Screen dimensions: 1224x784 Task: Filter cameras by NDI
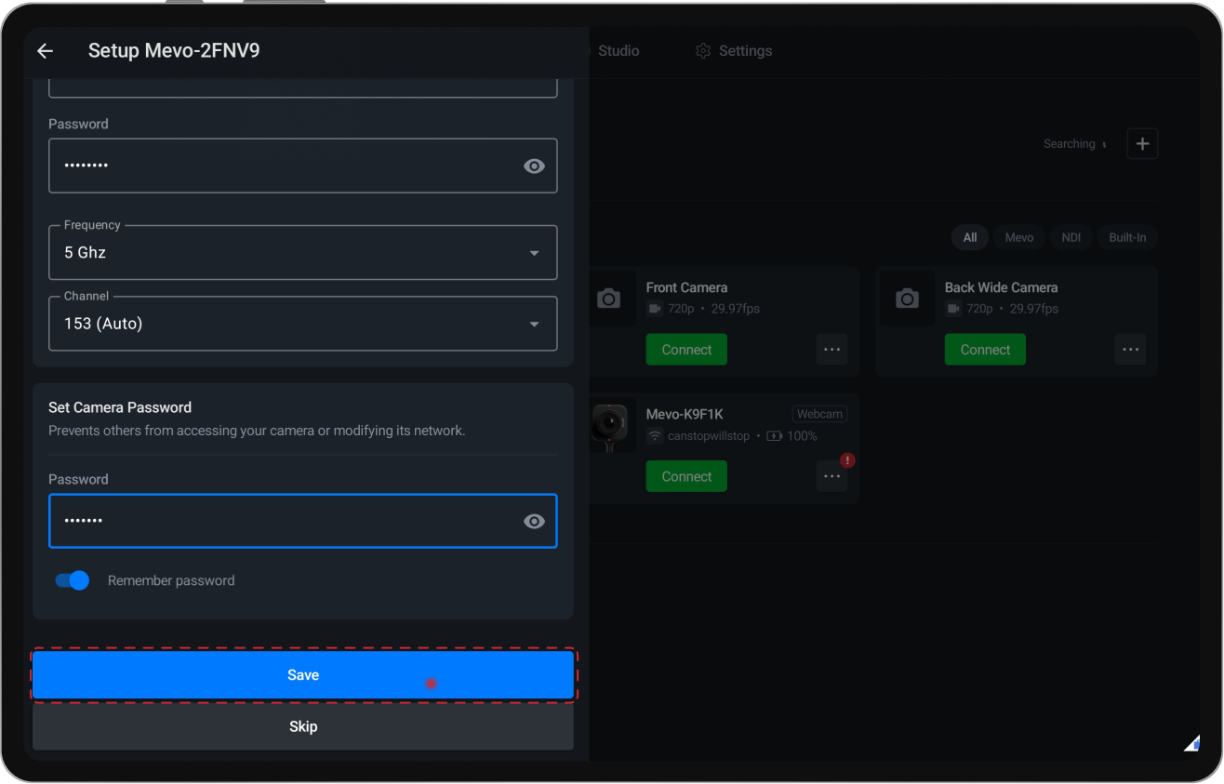1071,237
